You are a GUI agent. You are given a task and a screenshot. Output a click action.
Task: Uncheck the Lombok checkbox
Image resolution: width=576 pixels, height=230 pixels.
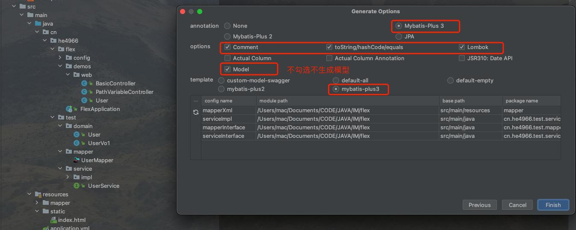[x=462, y=47]
